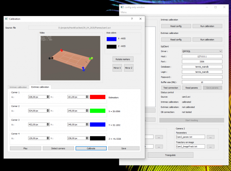Click the Buffer size field
This screenshot has height=171, width=231.
[202, 82]
